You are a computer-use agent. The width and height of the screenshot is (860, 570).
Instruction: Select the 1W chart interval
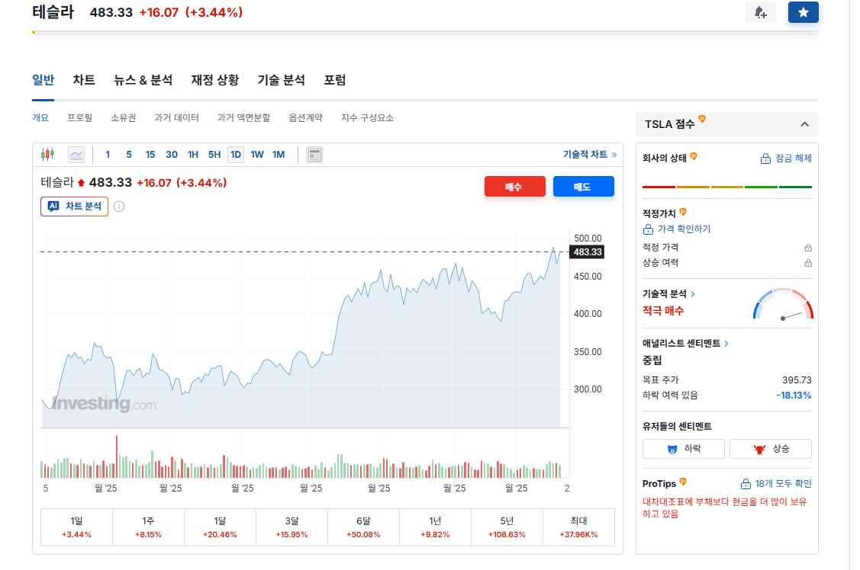point(257,155)
